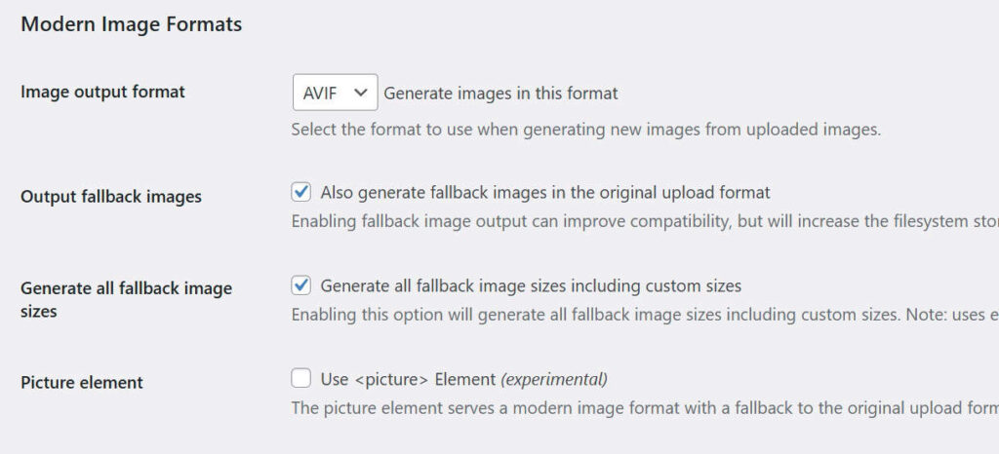
Task: Enable the Use <picture> Element checkbox
Action: click(301, 379)
